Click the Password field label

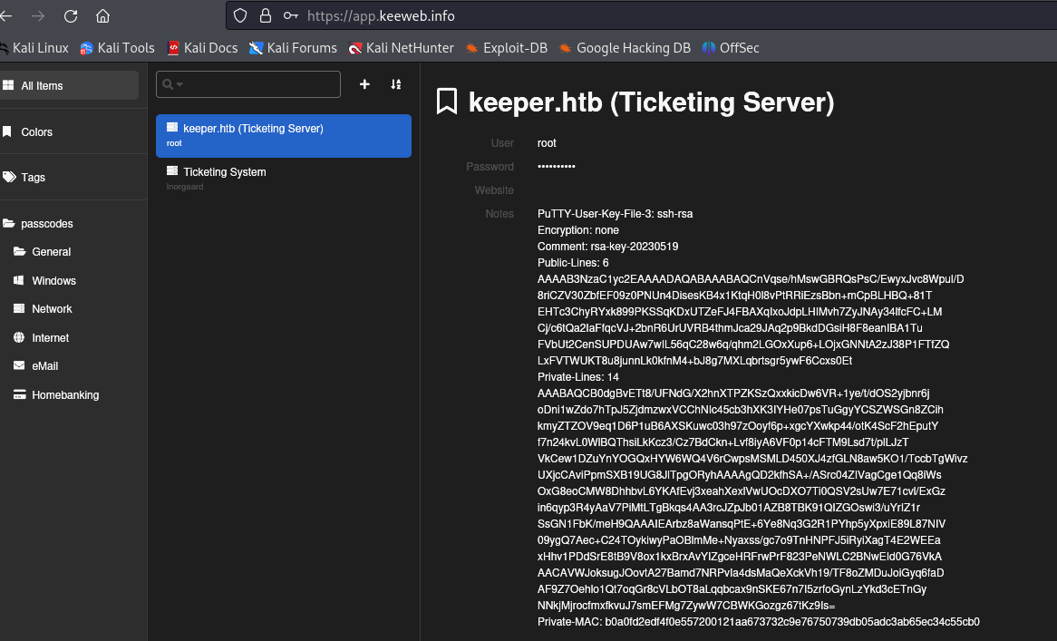[x=490, y=167]
